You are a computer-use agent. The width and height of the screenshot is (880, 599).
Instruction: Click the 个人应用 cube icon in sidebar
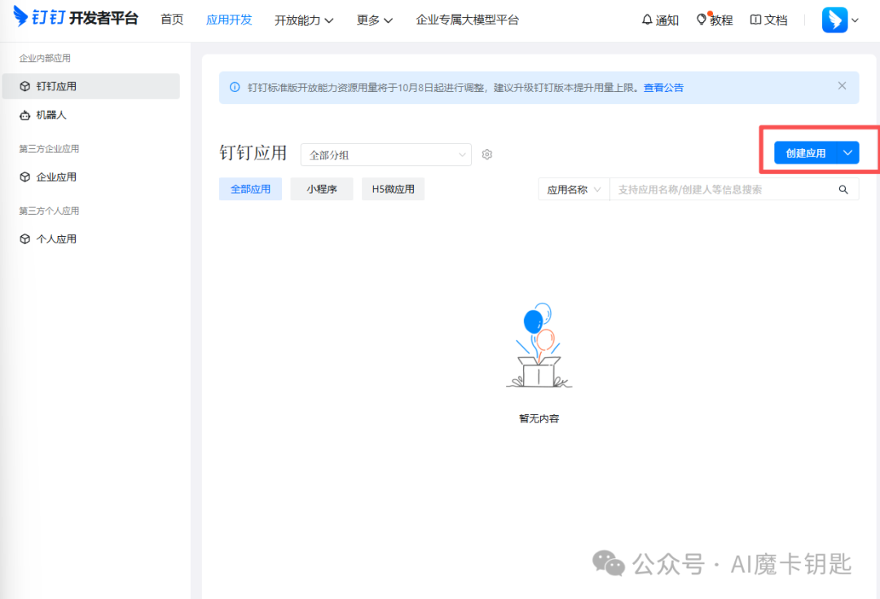click(x=24, y=239)
